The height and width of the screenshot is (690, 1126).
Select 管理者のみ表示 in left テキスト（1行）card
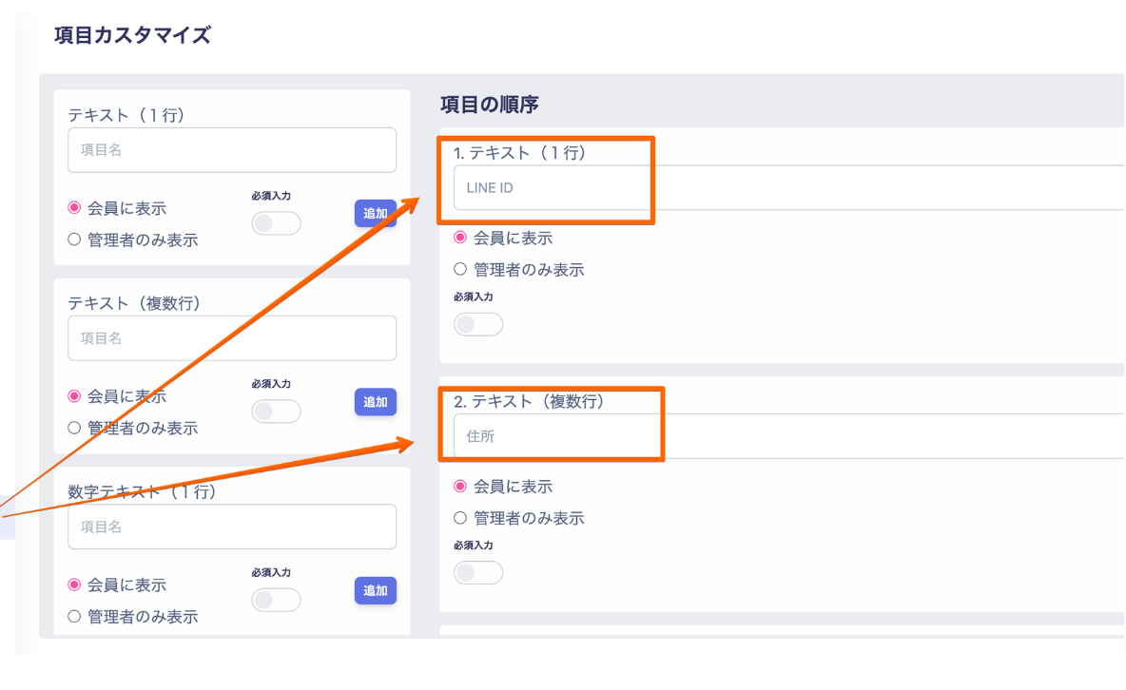pos(74,240)
